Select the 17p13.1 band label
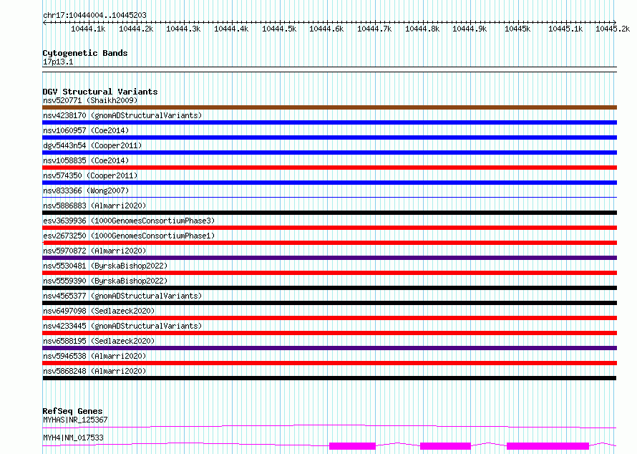 click(58, 62)
